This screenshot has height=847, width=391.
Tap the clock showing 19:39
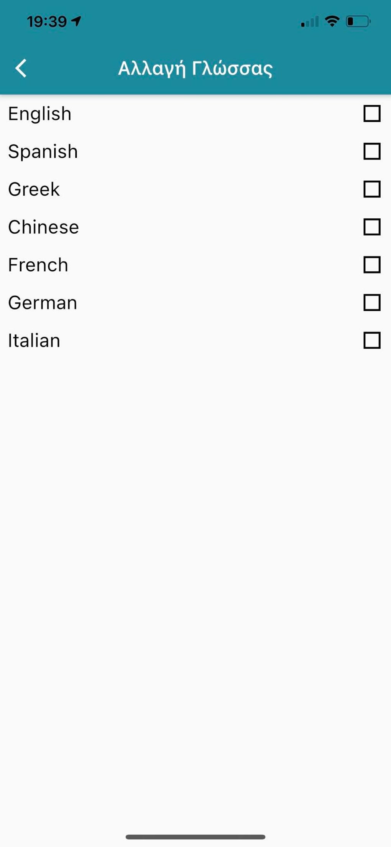tap(47, 21)
